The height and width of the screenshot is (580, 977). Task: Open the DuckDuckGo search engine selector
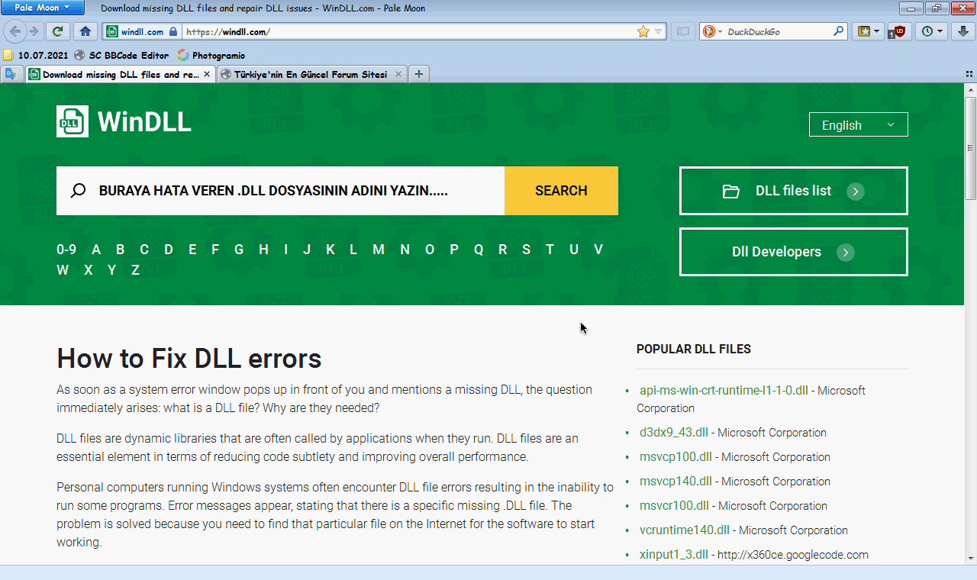point(711,31)
